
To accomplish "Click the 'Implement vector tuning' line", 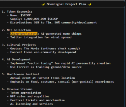I will point(59,63).
